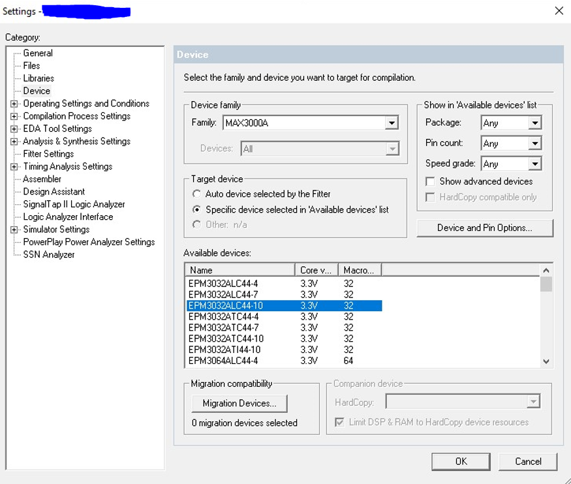This screenshot has height=484, width=571.
Task: Open Fitter Settings category
Action: click(x=48, y=154)
